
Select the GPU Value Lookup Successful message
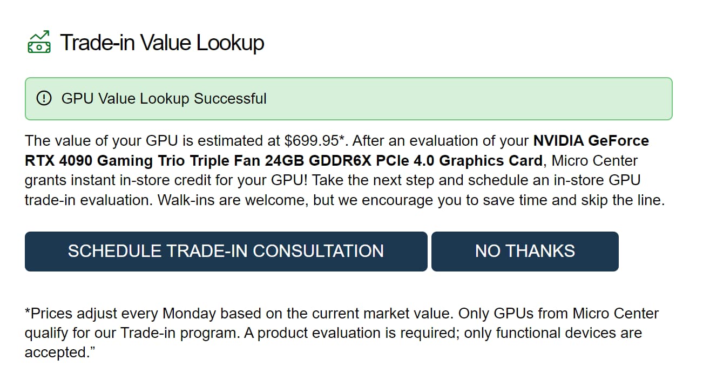click(x=164, y=99)
